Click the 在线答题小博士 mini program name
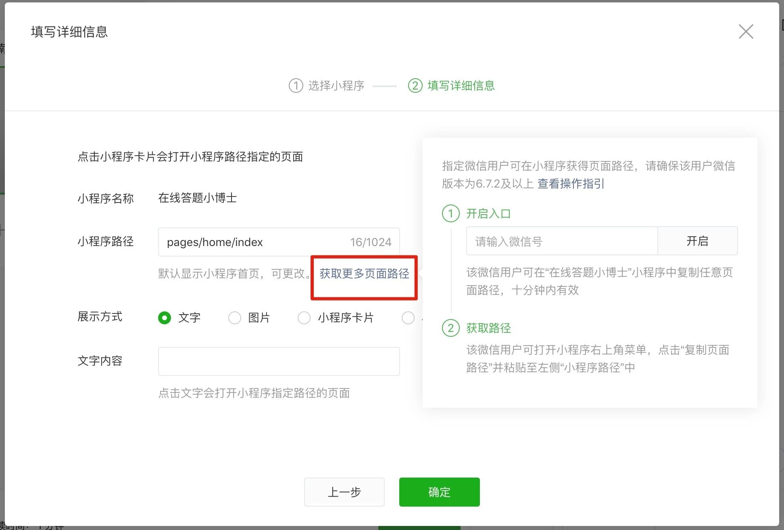The height and width of the screenshot is (530, 784). (197, 198)
